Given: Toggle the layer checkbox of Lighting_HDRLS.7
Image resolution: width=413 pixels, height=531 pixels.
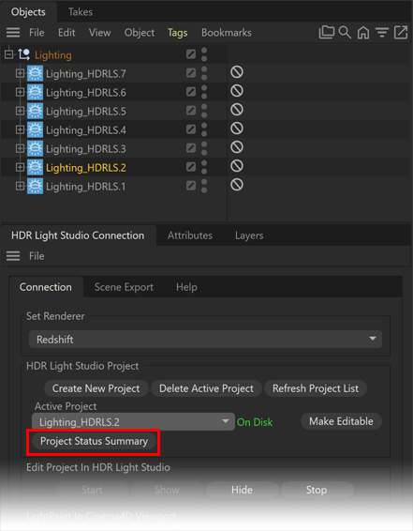Looking at the screenshot, I should (x=191, y=73).
